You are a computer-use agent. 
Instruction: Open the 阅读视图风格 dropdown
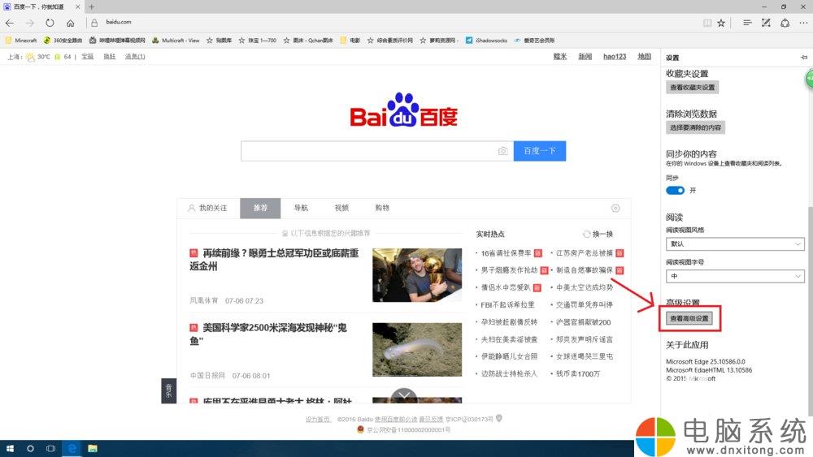[x=735, y=244]
